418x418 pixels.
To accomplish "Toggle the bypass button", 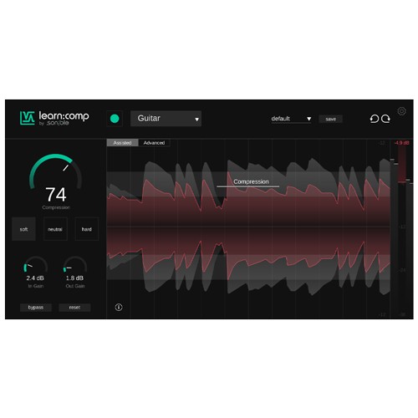I will [36, 308].
